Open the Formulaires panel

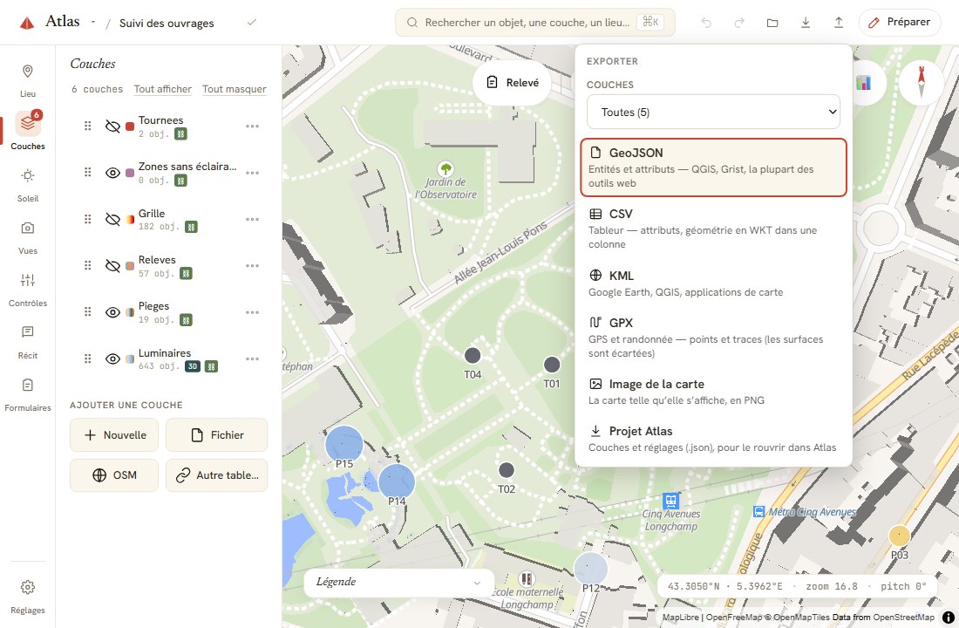click(28, 394)
